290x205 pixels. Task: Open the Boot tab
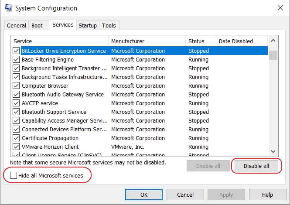[x=37, y=26]
